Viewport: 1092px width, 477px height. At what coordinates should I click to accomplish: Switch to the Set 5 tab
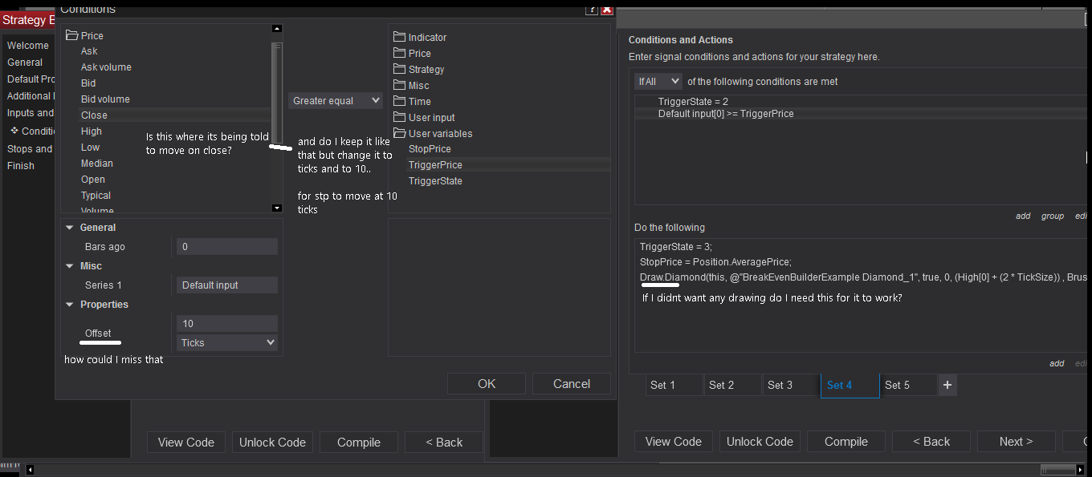coord(897,385)
